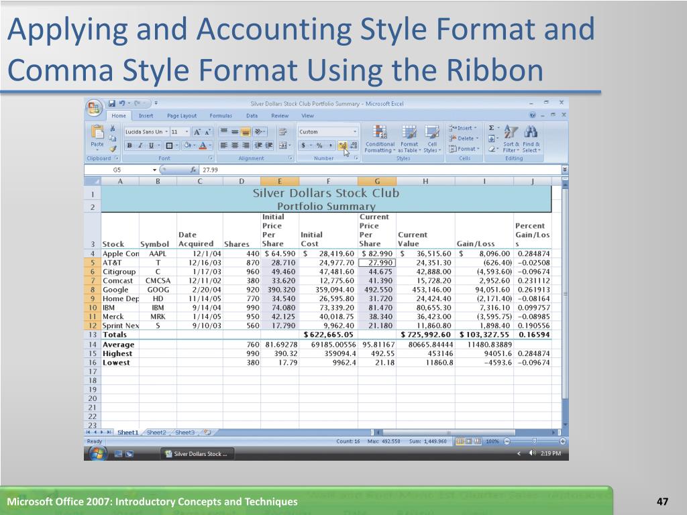Open Conditional Formatting menu
This screenshot has width=687, height=515.
click(x=380, y=139)
